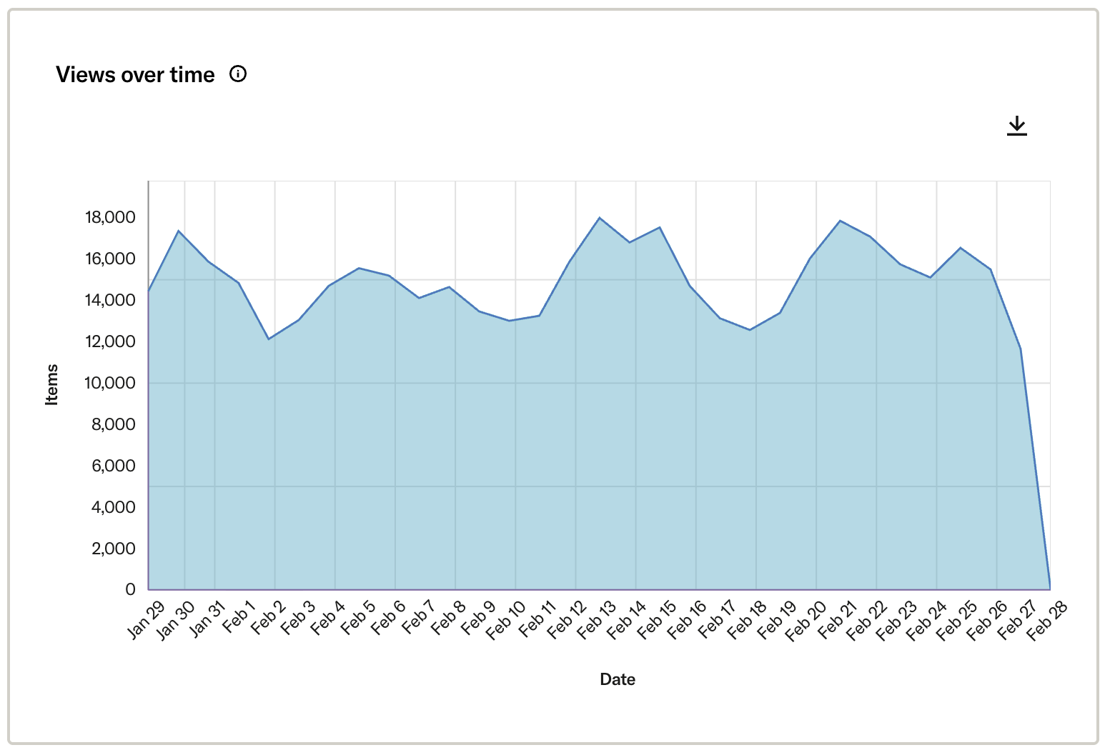Open the info tooltip beside Views over time
Screen dimensions: 1105x755
239,74
